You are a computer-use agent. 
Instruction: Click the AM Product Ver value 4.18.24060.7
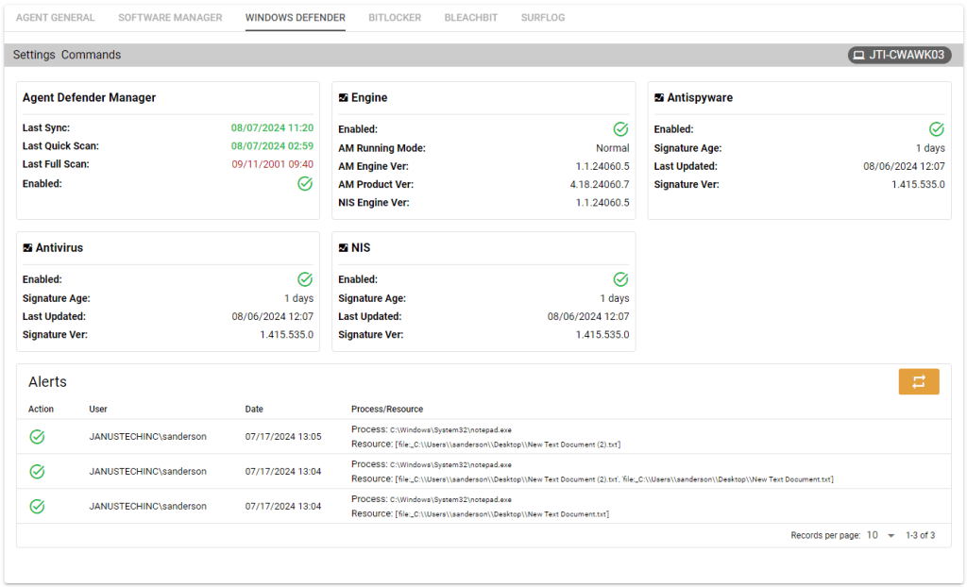coord(600,184)
